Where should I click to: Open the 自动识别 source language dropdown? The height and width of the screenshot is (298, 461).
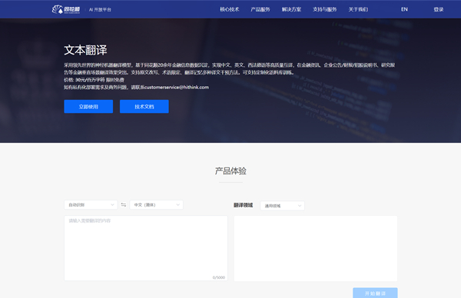[91, 205]
